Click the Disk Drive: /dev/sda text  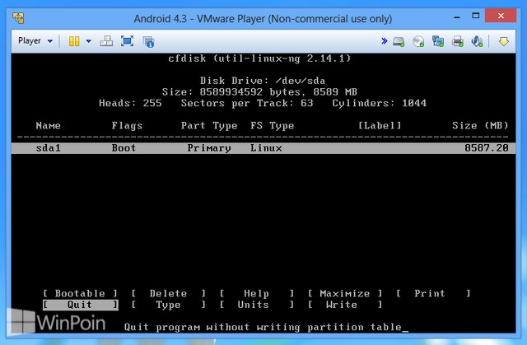(x=263, y=81)
